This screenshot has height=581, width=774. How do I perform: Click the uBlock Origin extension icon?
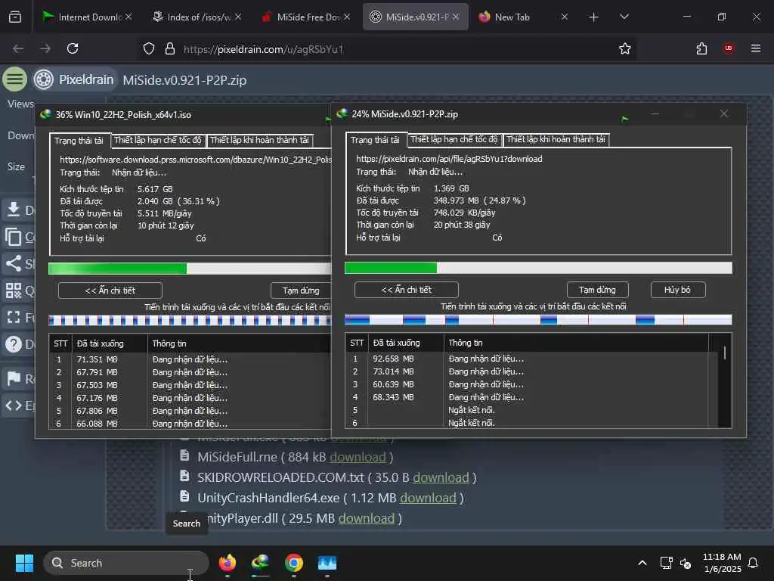pyautogui.click(x=729, y=48)
